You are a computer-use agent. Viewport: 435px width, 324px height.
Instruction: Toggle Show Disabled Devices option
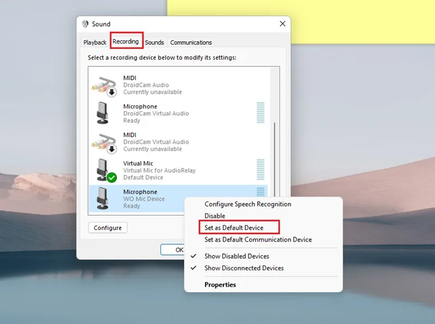237,256
